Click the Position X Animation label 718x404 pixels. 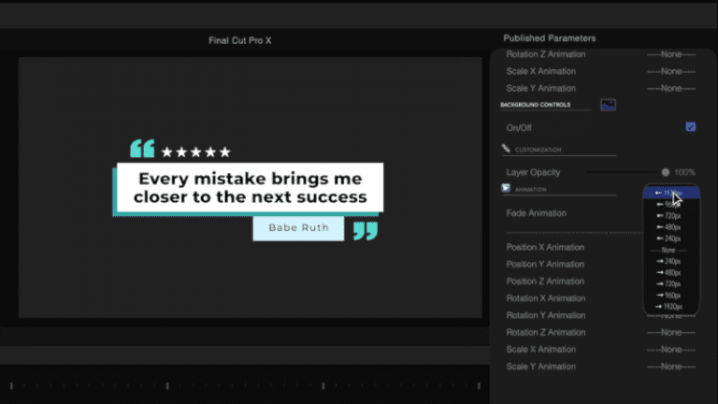click(x=545, y=247)
